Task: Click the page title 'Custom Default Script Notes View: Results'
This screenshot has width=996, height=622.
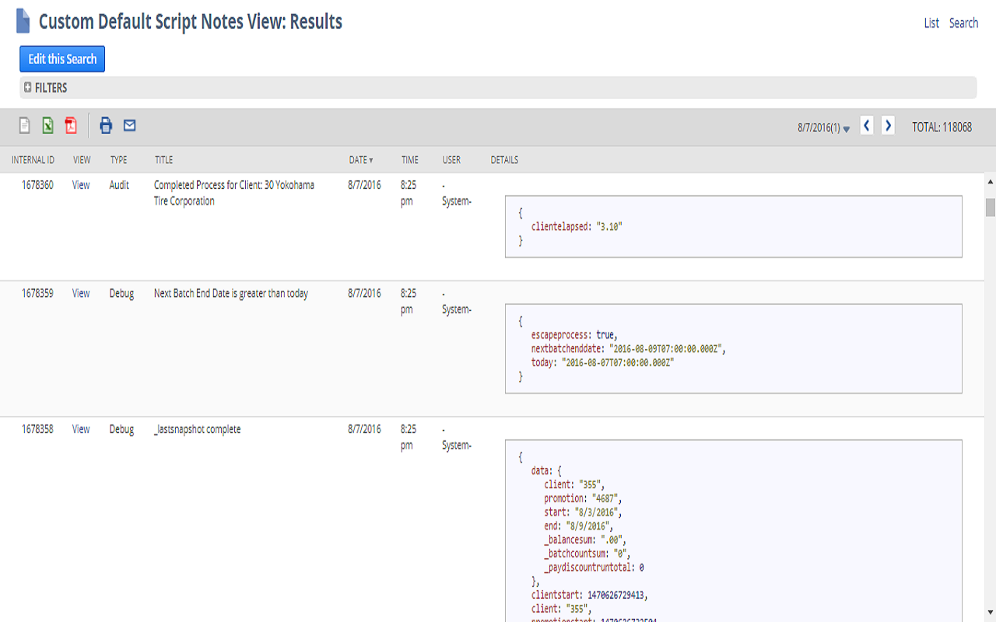Action: coord(191,22)
